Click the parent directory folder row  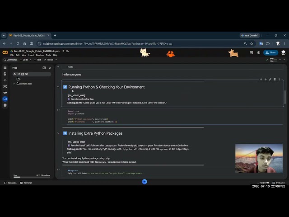coord(19,79)
